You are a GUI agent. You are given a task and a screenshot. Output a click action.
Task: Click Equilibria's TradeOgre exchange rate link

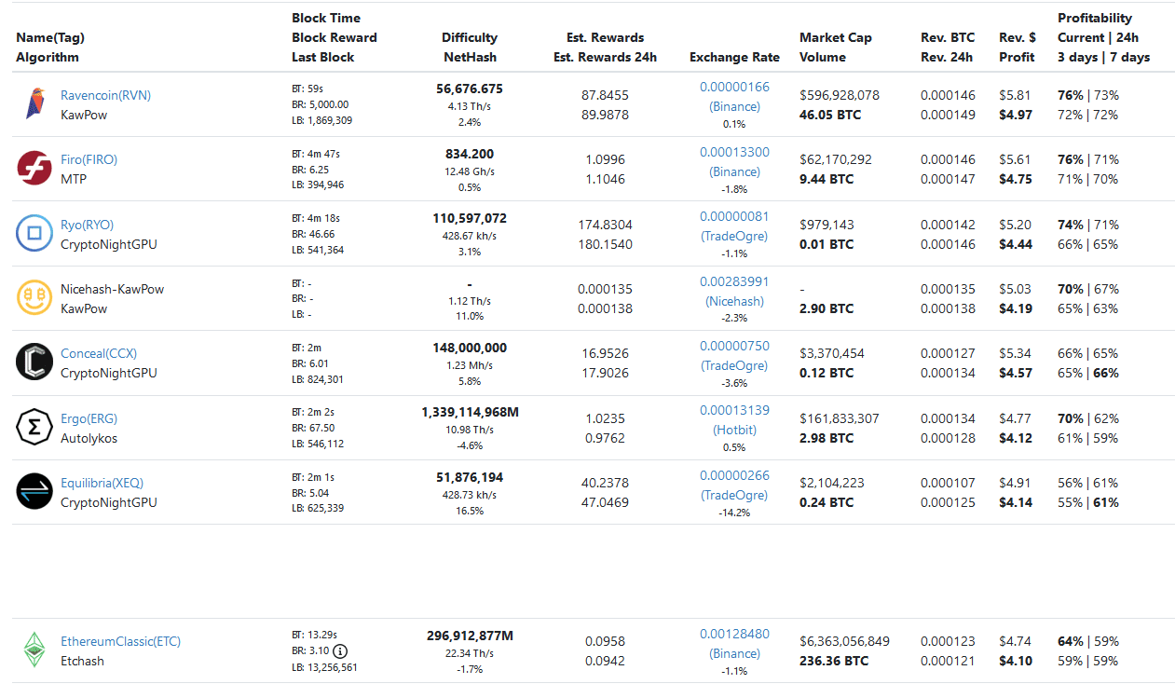click(734, 495)
